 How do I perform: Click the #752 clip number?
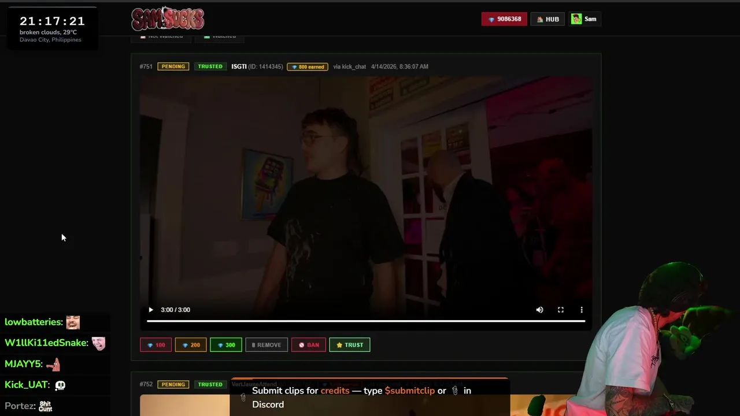146,384
